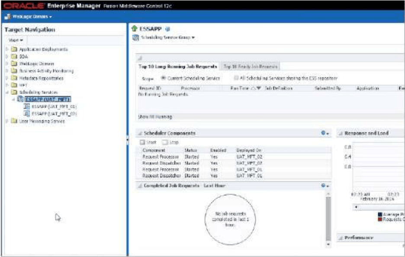Select ESSAPP (UAT_MFT) in the tree

[x=48, y=100]
